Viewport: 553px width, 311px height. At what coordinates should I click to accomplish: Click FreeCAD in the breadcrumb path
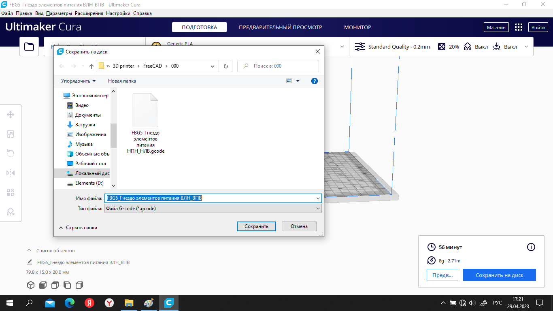click(152, 66)
